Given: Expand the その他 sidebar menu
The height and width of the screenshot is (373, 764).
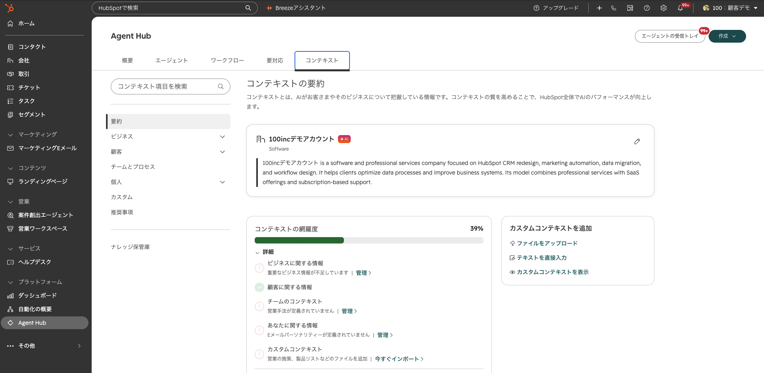Looking at the screenshot, I should (x=45, y=346).
